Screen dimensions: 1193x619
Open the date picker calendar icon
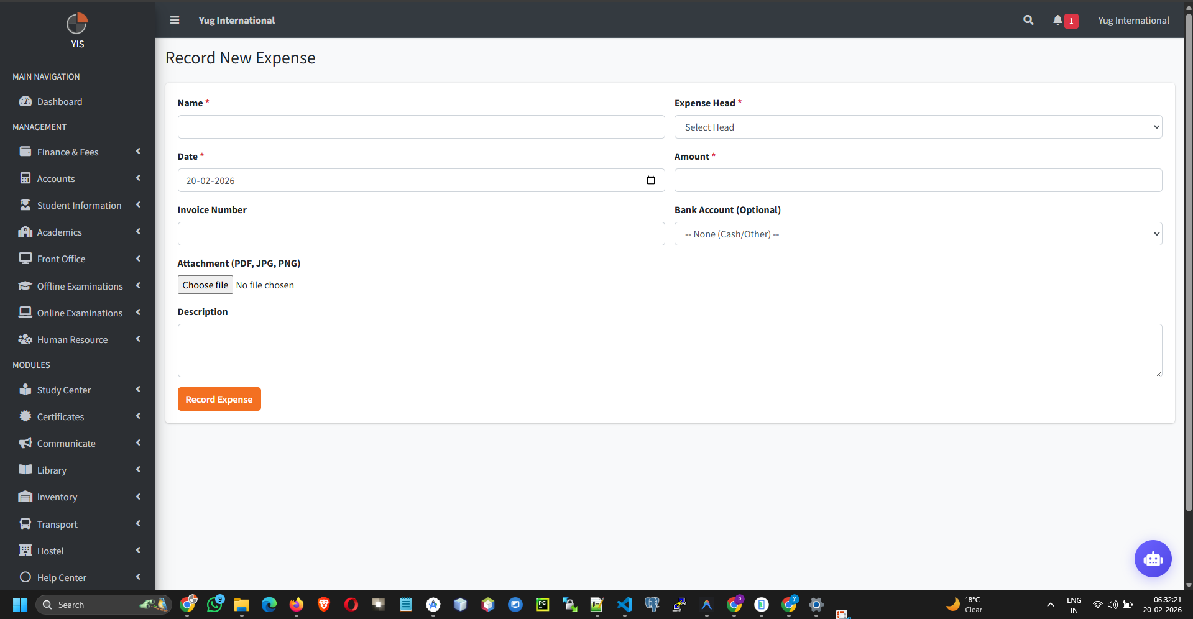pos(650,180)
